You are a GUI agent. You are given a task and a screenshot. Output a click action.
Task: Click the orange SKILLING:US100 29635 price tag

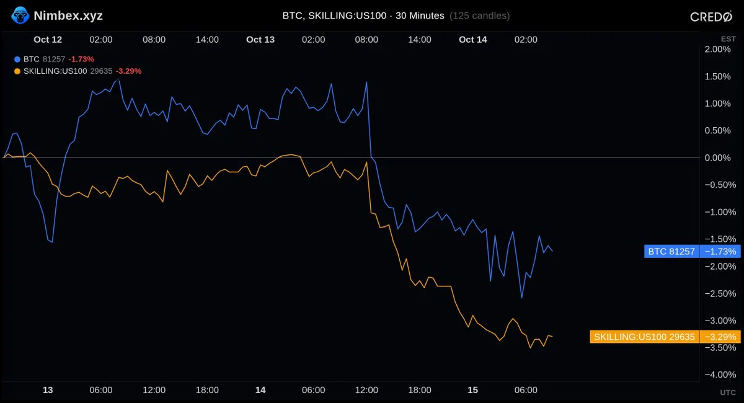tap(644, 337)
